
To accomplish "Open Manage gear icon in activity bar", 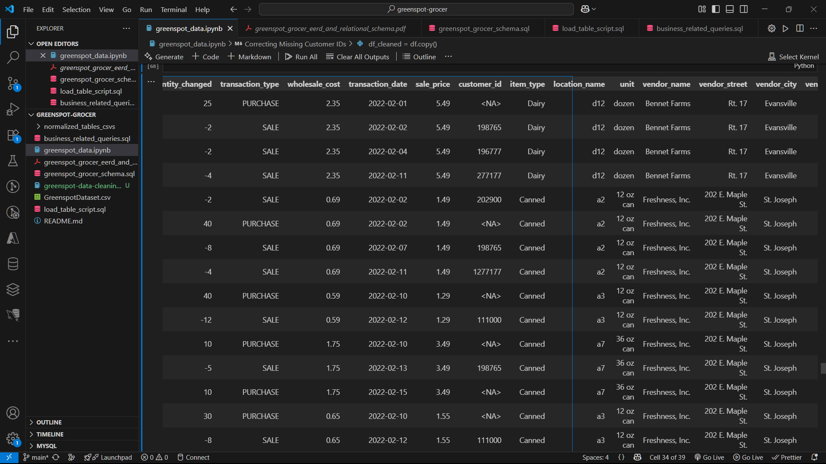I will (x=13, y=439).
